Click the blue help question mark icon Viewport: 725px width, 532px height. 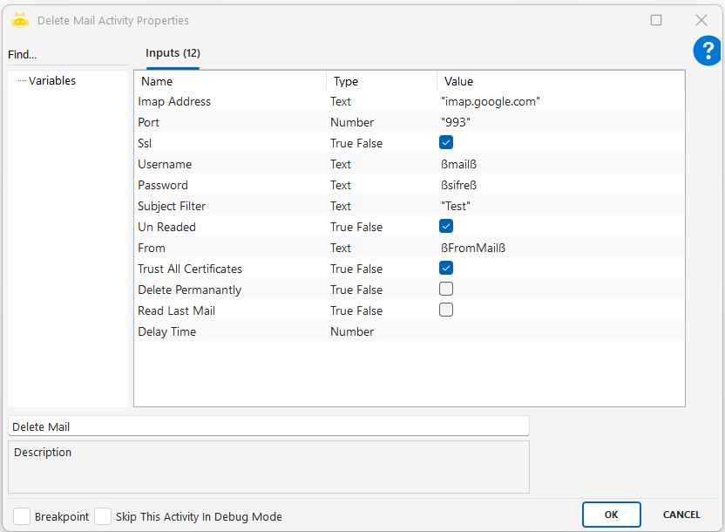[707, 51]
